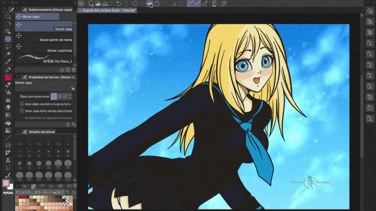376x211 pixels.
Task: Open Clip Studio support help icon
Action: click(x=224, y=3)
